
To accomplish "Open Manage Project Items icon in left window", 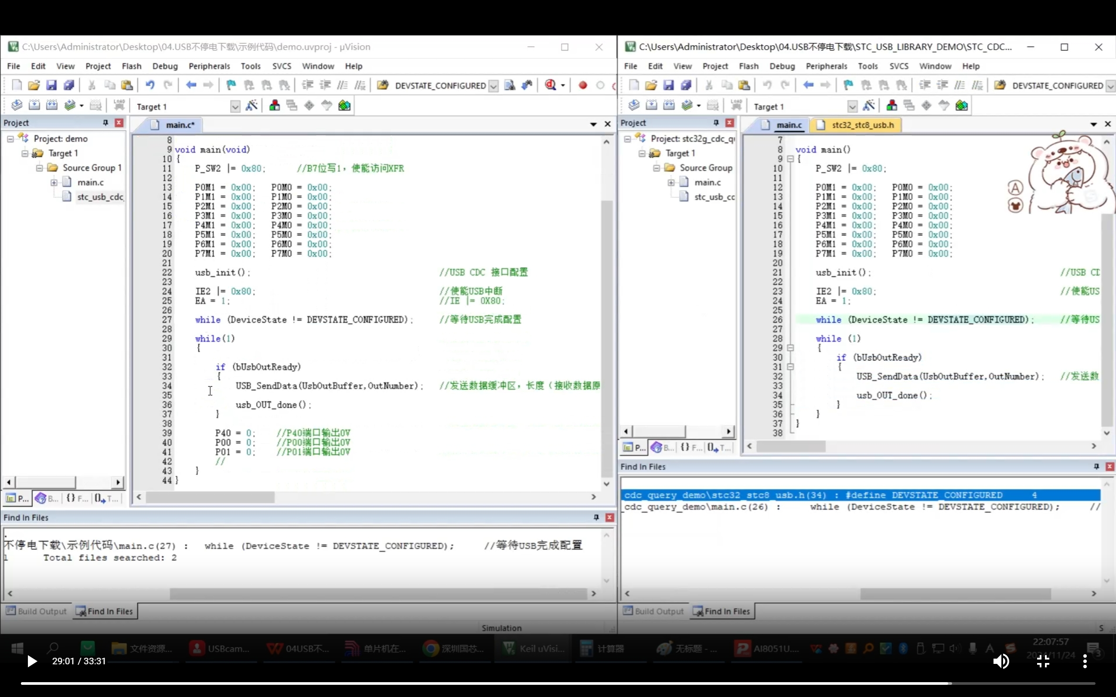I will 274,106.
